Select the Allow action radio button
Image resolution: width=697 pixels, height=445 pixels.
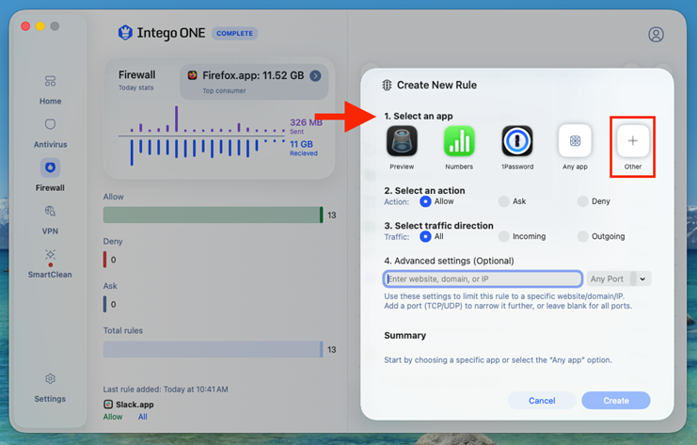pos(425,201)
